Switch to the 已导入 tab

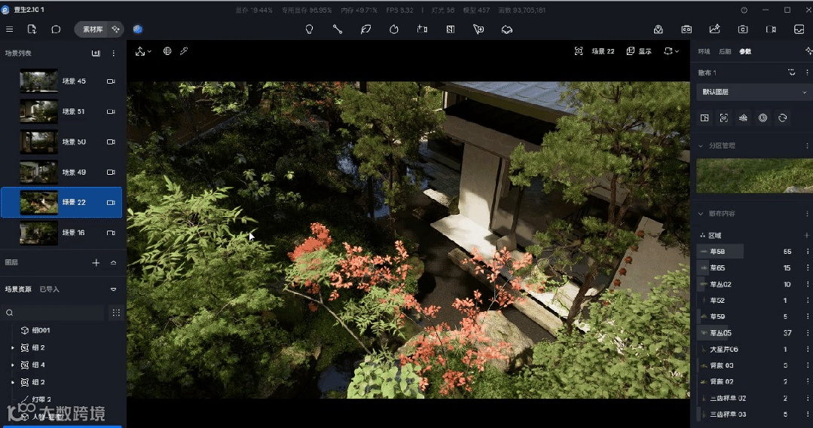tap(49, 289)
